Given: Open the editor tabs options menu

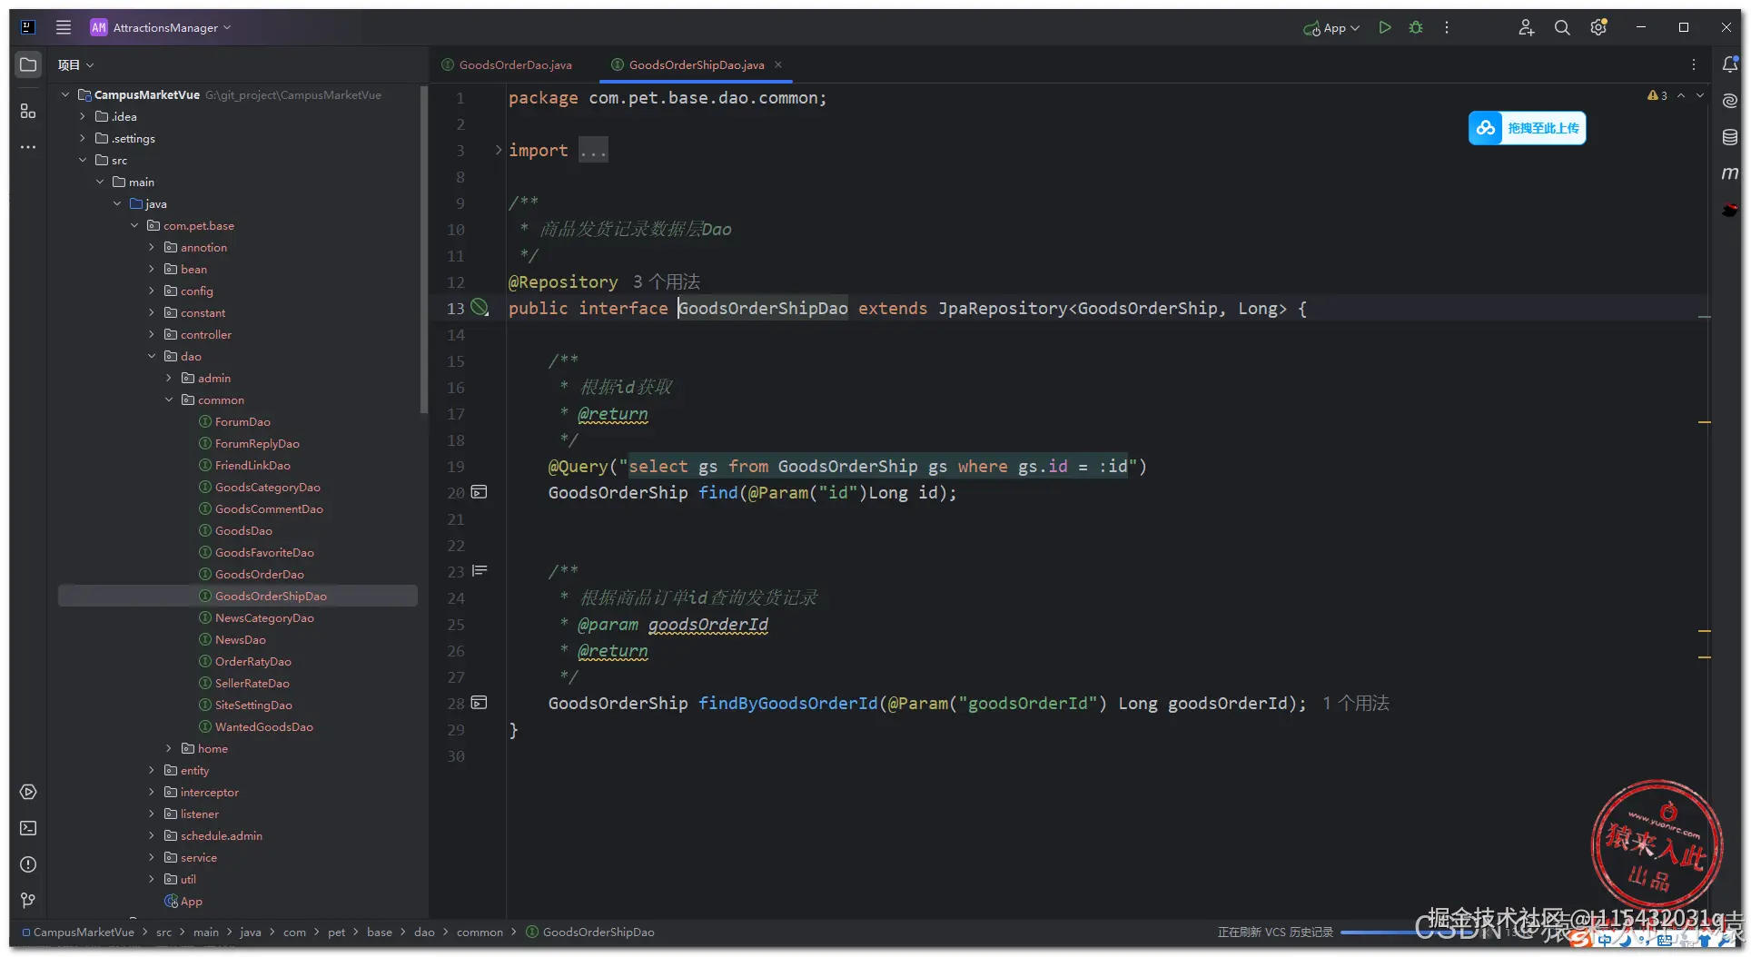Looking at the screenshot, I should tap(1694, 64).
